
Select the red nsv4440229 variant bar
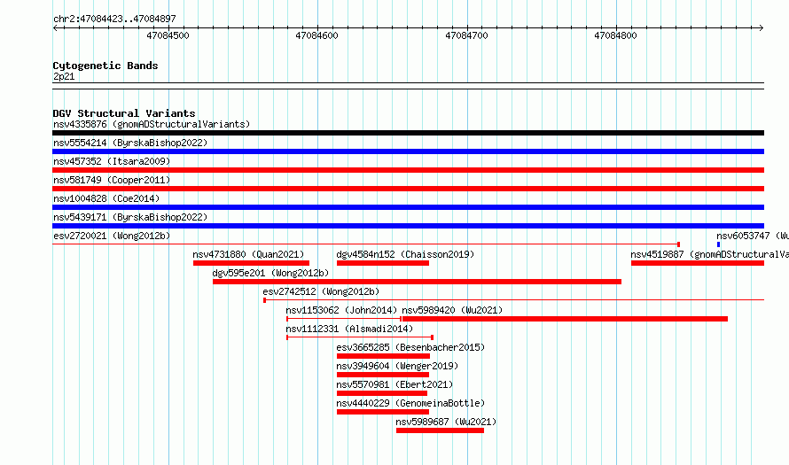pyautogui.click(x=383, y=412)
